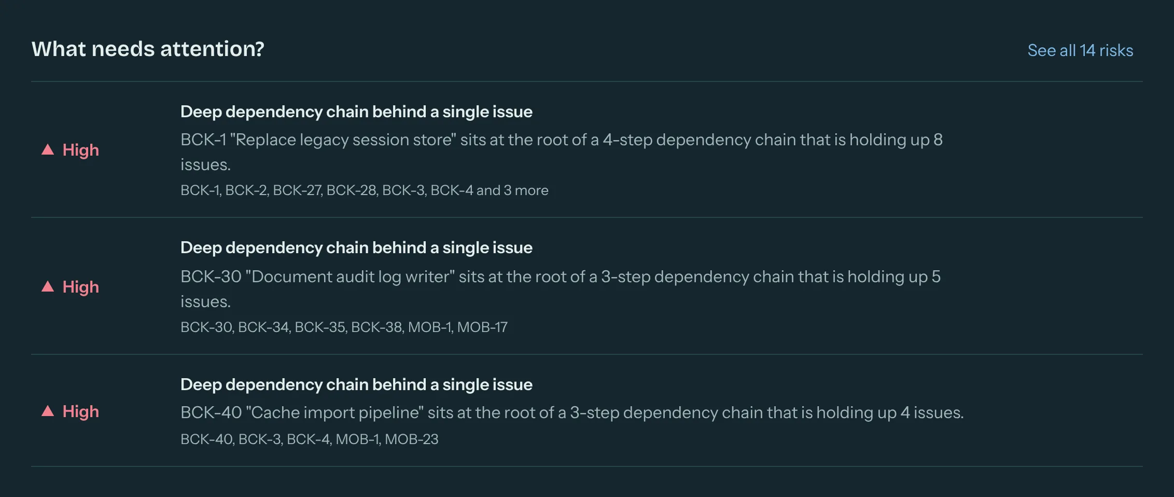Select the High label on the BCK-1 risk
The image size is (1174, 497).
point(80,150)
